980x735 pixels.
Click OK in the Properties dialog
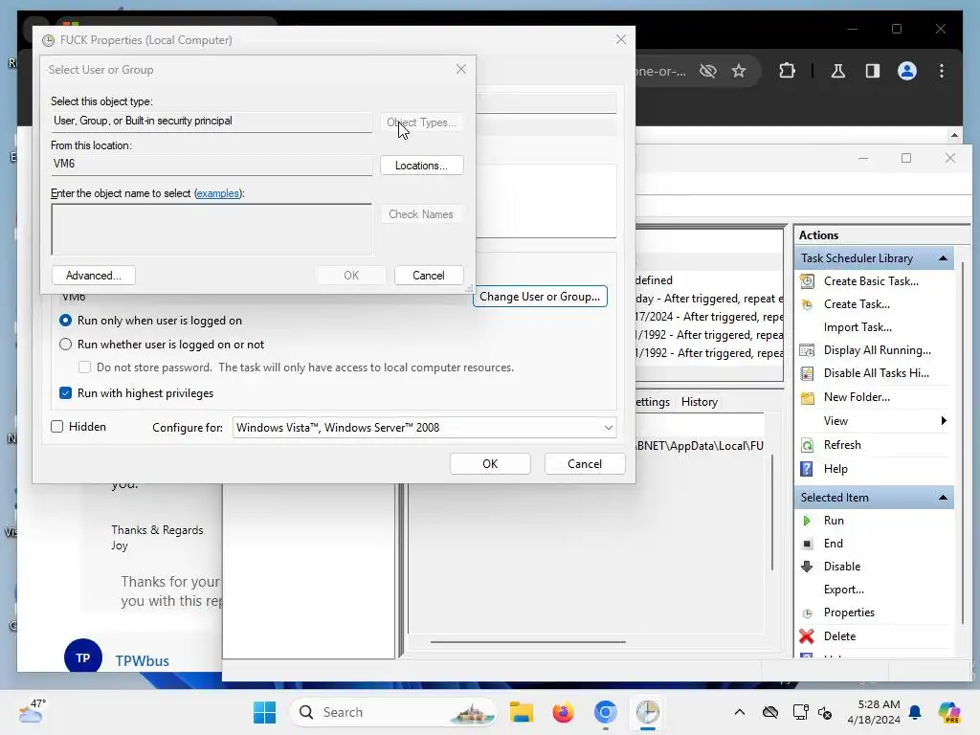click(490, 464)
